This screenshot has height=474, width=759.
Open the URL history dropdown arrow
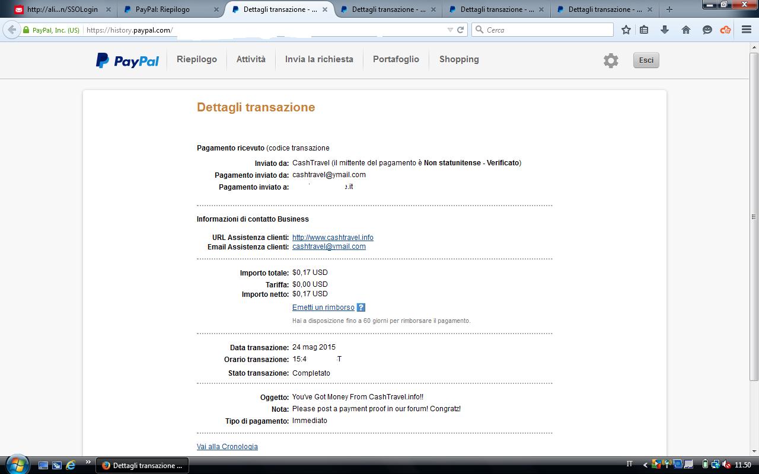(450, 30)
